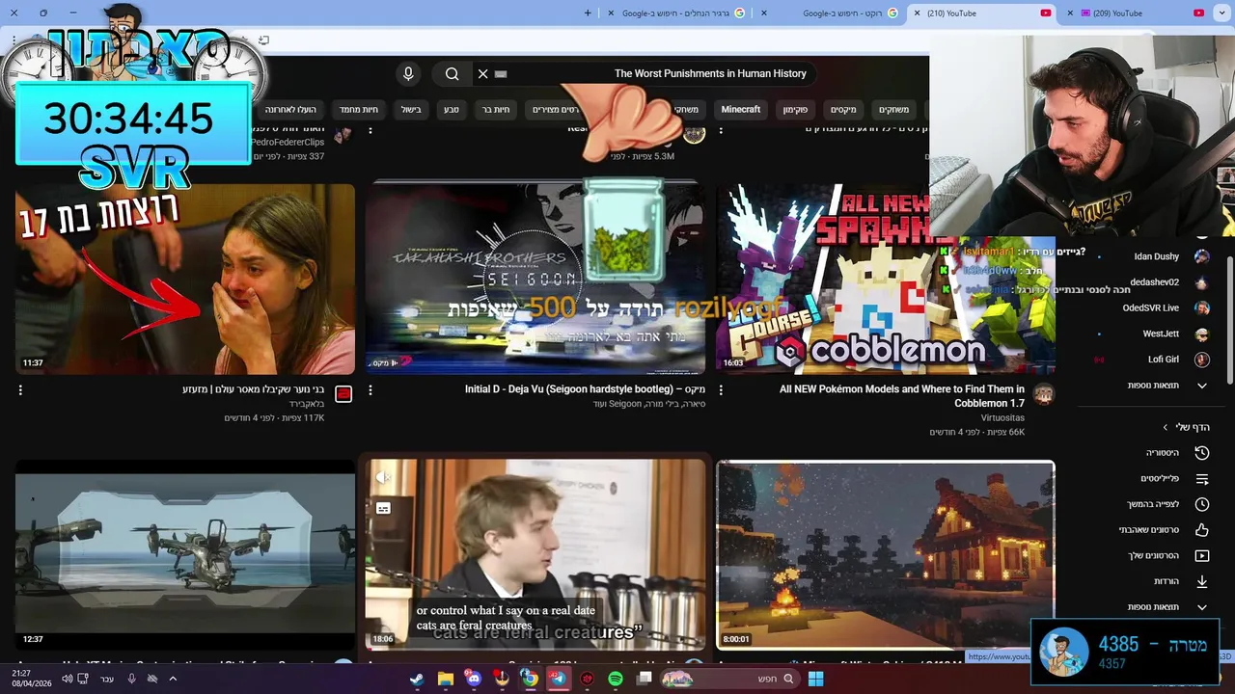
Task: Open Telegram from the taskbar
Action: pyautogui.click(x=558, y=679)
